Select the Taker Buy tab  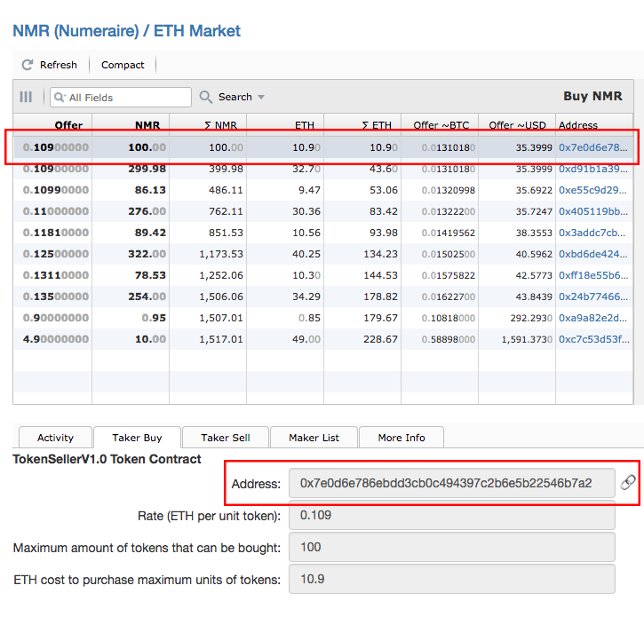coord(137,438)
